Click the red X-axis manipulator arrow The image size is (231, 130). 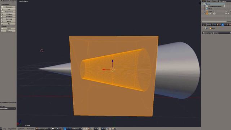(x=104, y=69)
